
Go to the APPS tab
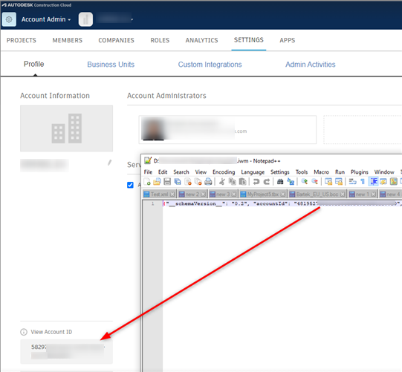pos(288,40)
